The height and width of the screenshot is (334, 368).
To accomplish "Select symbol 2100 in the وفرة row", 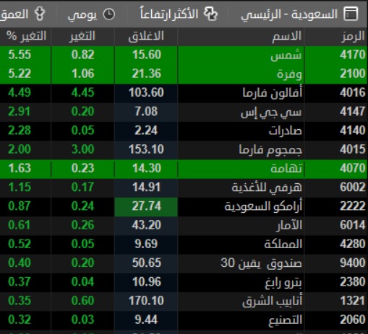I will pyautogui.click(x=352, y=74).
